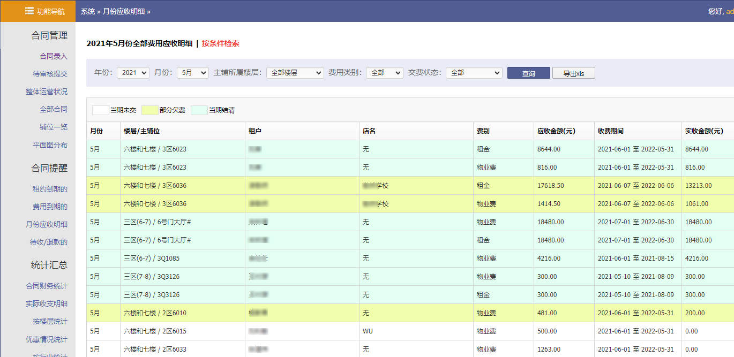Image resolution: width=734 pixels, height=357 pixels.
Task: Open 费用到期的 under 合同提醒
Action: tap(50, 207)
